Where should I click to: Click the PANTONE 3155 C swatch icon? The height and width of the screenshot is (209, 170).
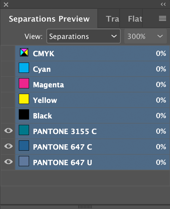point(24,130)
